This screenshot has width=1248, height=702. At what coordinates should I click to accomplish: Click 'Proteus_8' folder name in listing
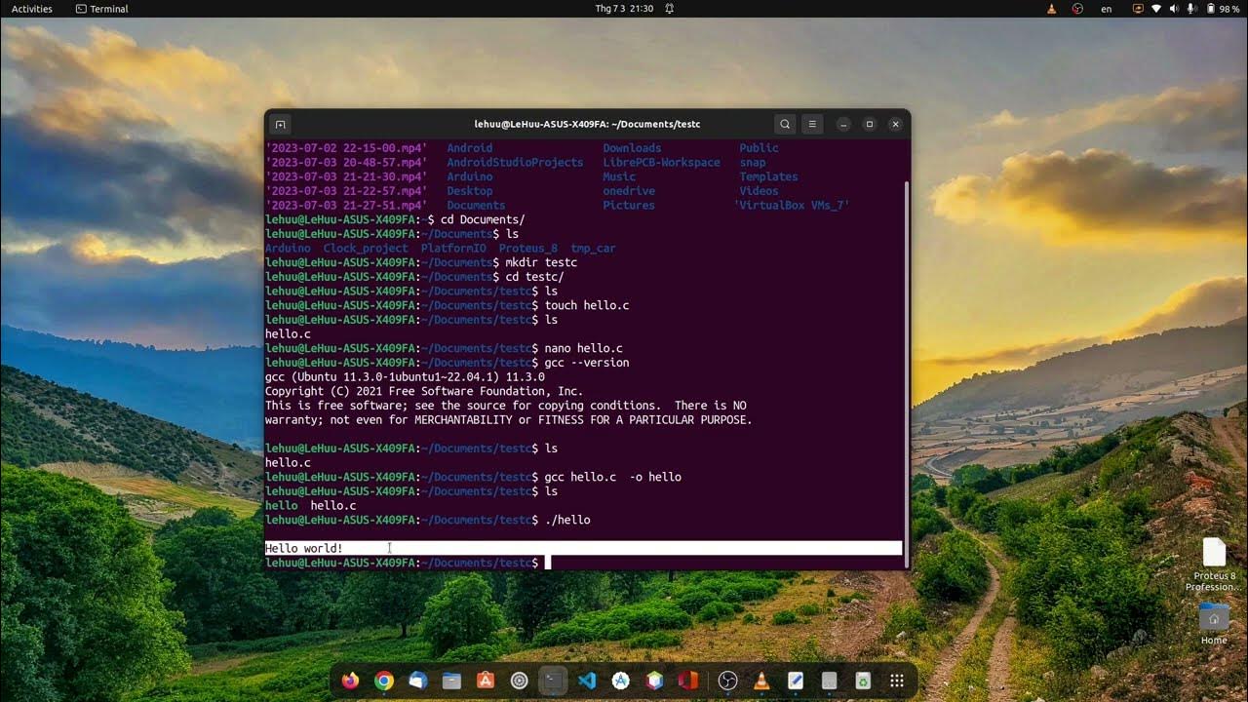(528, 249)
